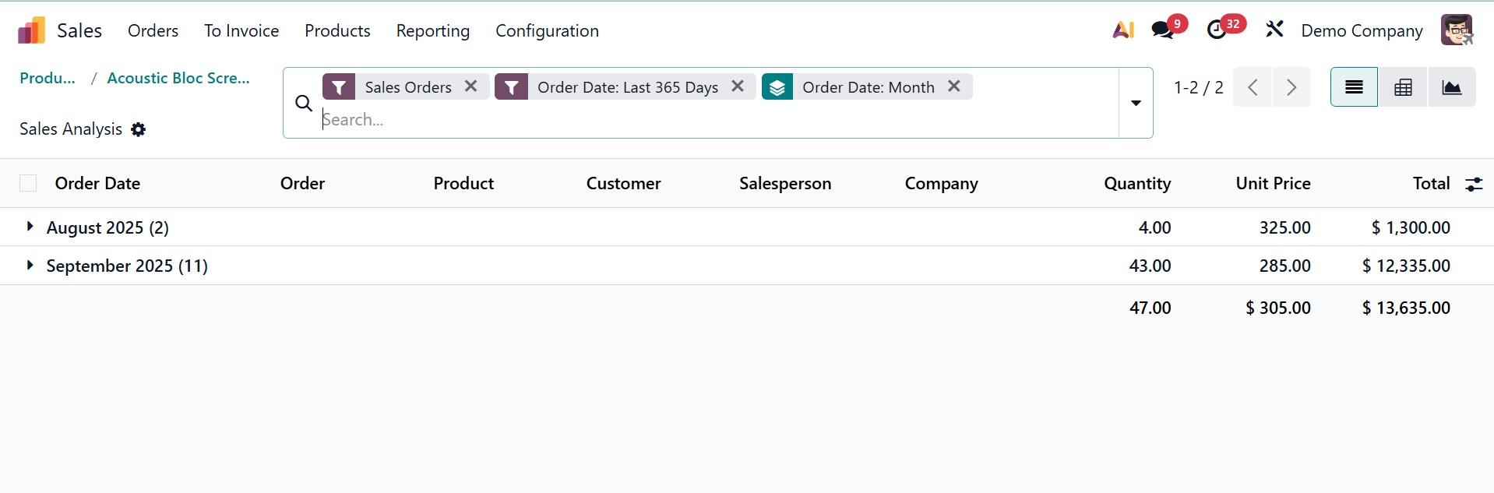This screenshot has width=1494, height=493.
Task: Expand the August 2025 group
Action: 30,227
